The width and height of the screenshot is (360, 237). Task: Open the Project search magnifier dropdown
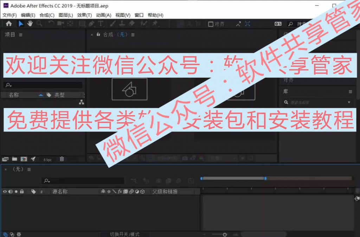pyautogui.click(x=9, y=85)
